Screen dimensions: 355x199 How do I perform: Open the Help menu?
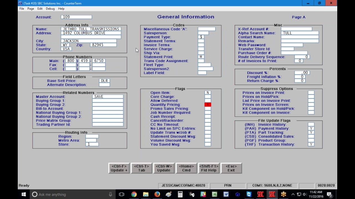coord(61,9)
